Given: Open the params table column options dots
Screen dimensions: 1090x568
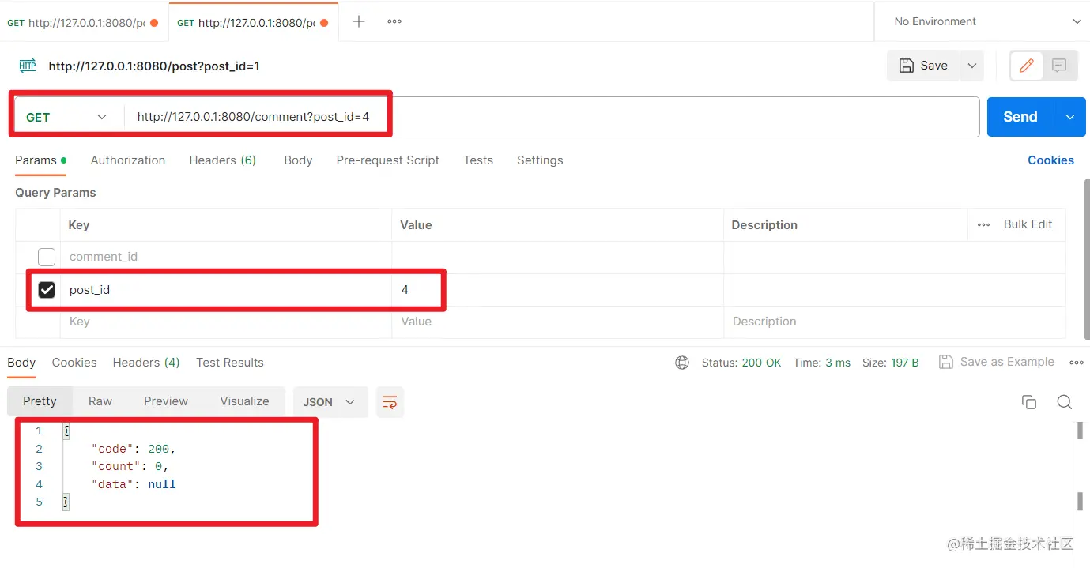Looking at the screenshot, I should (x=983, y=224).
